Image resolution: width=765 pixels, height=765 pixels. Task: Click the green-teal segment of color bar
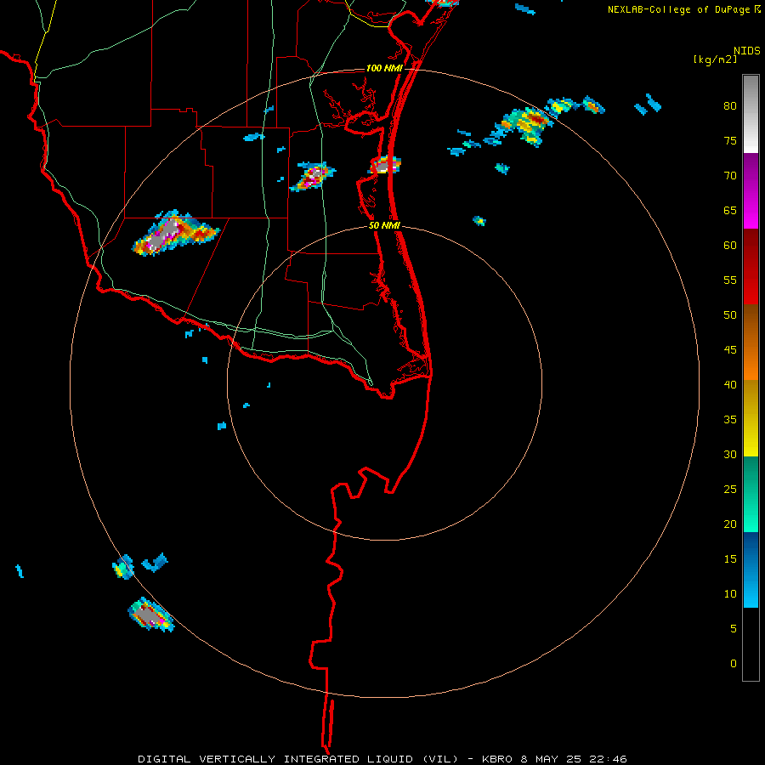(751, 494)
